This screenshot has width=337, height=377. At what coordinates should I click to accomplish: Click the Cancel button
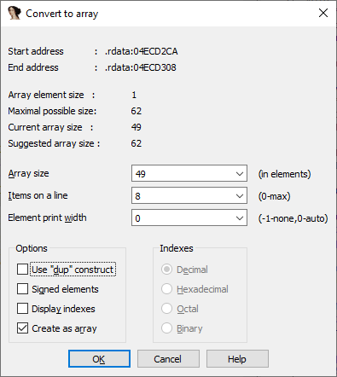(x=168, y=359)
